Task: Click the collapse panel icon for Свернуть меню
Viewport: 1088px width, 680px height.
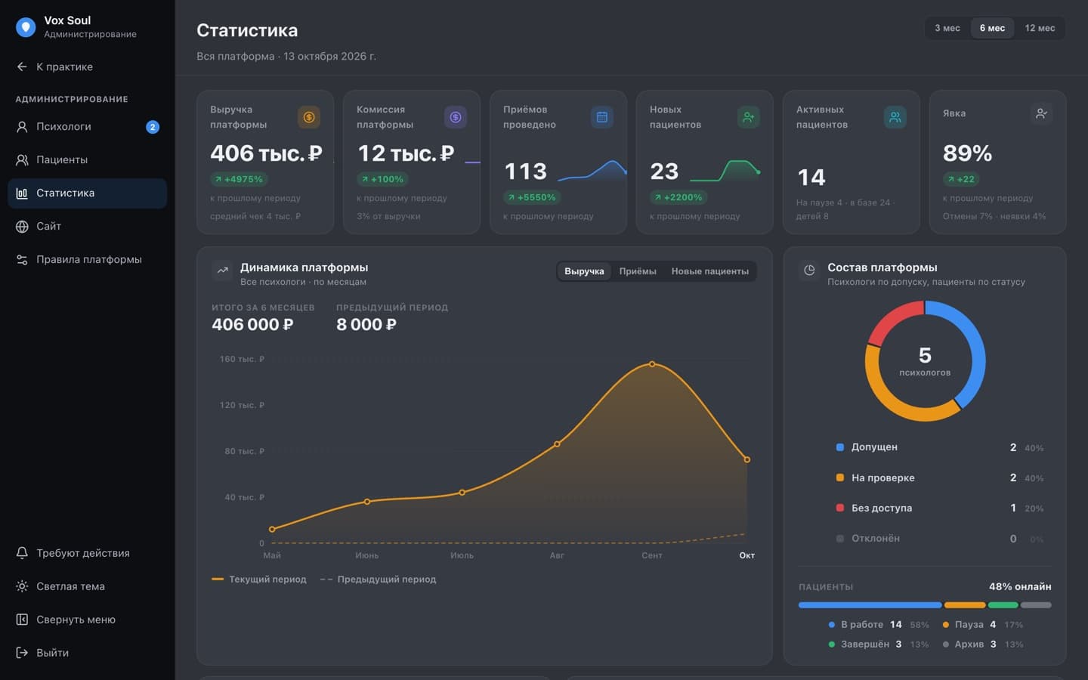Action: click(x=22, y=620)
